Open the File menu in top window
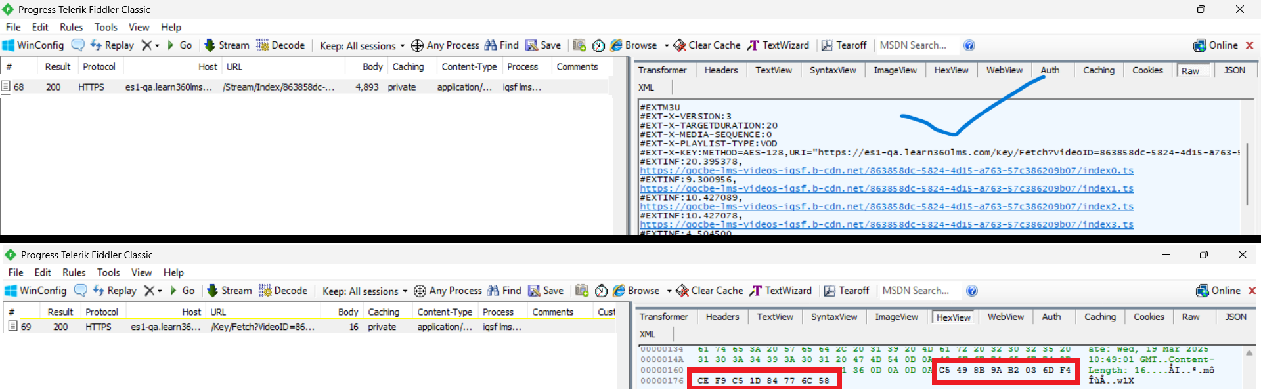This screenshot has width=1261, height=389. click(x=13, y=27)
